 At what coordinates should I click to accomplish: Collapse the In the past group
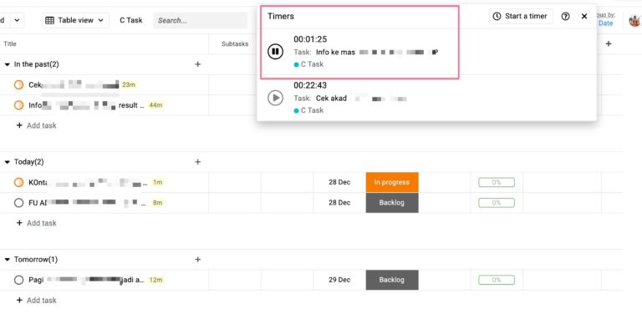coord(7,64)
